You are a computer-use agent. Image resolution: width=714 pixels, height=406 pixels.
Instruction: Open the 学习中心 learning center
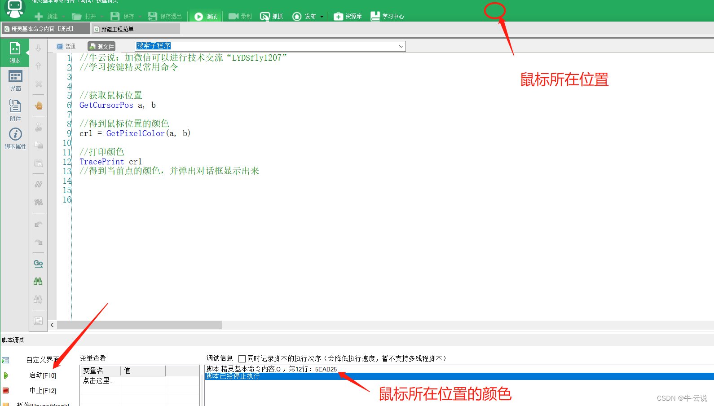[387, 17]
